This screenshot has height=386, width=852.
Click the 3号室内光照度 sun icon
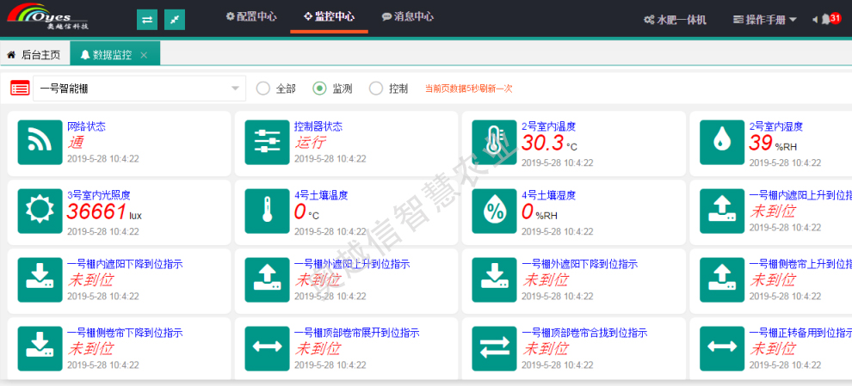click(40, 211)
